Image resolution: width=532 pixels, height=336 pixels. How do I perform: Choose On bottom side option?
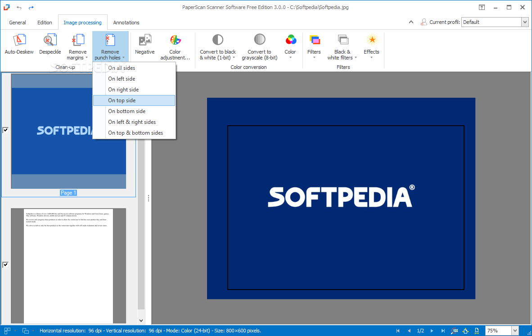[134, 111]
